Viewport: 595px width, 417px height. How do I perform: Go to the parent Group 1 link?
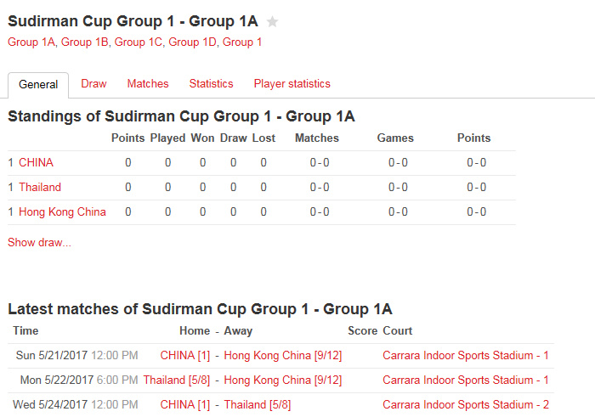click(242, 42)
